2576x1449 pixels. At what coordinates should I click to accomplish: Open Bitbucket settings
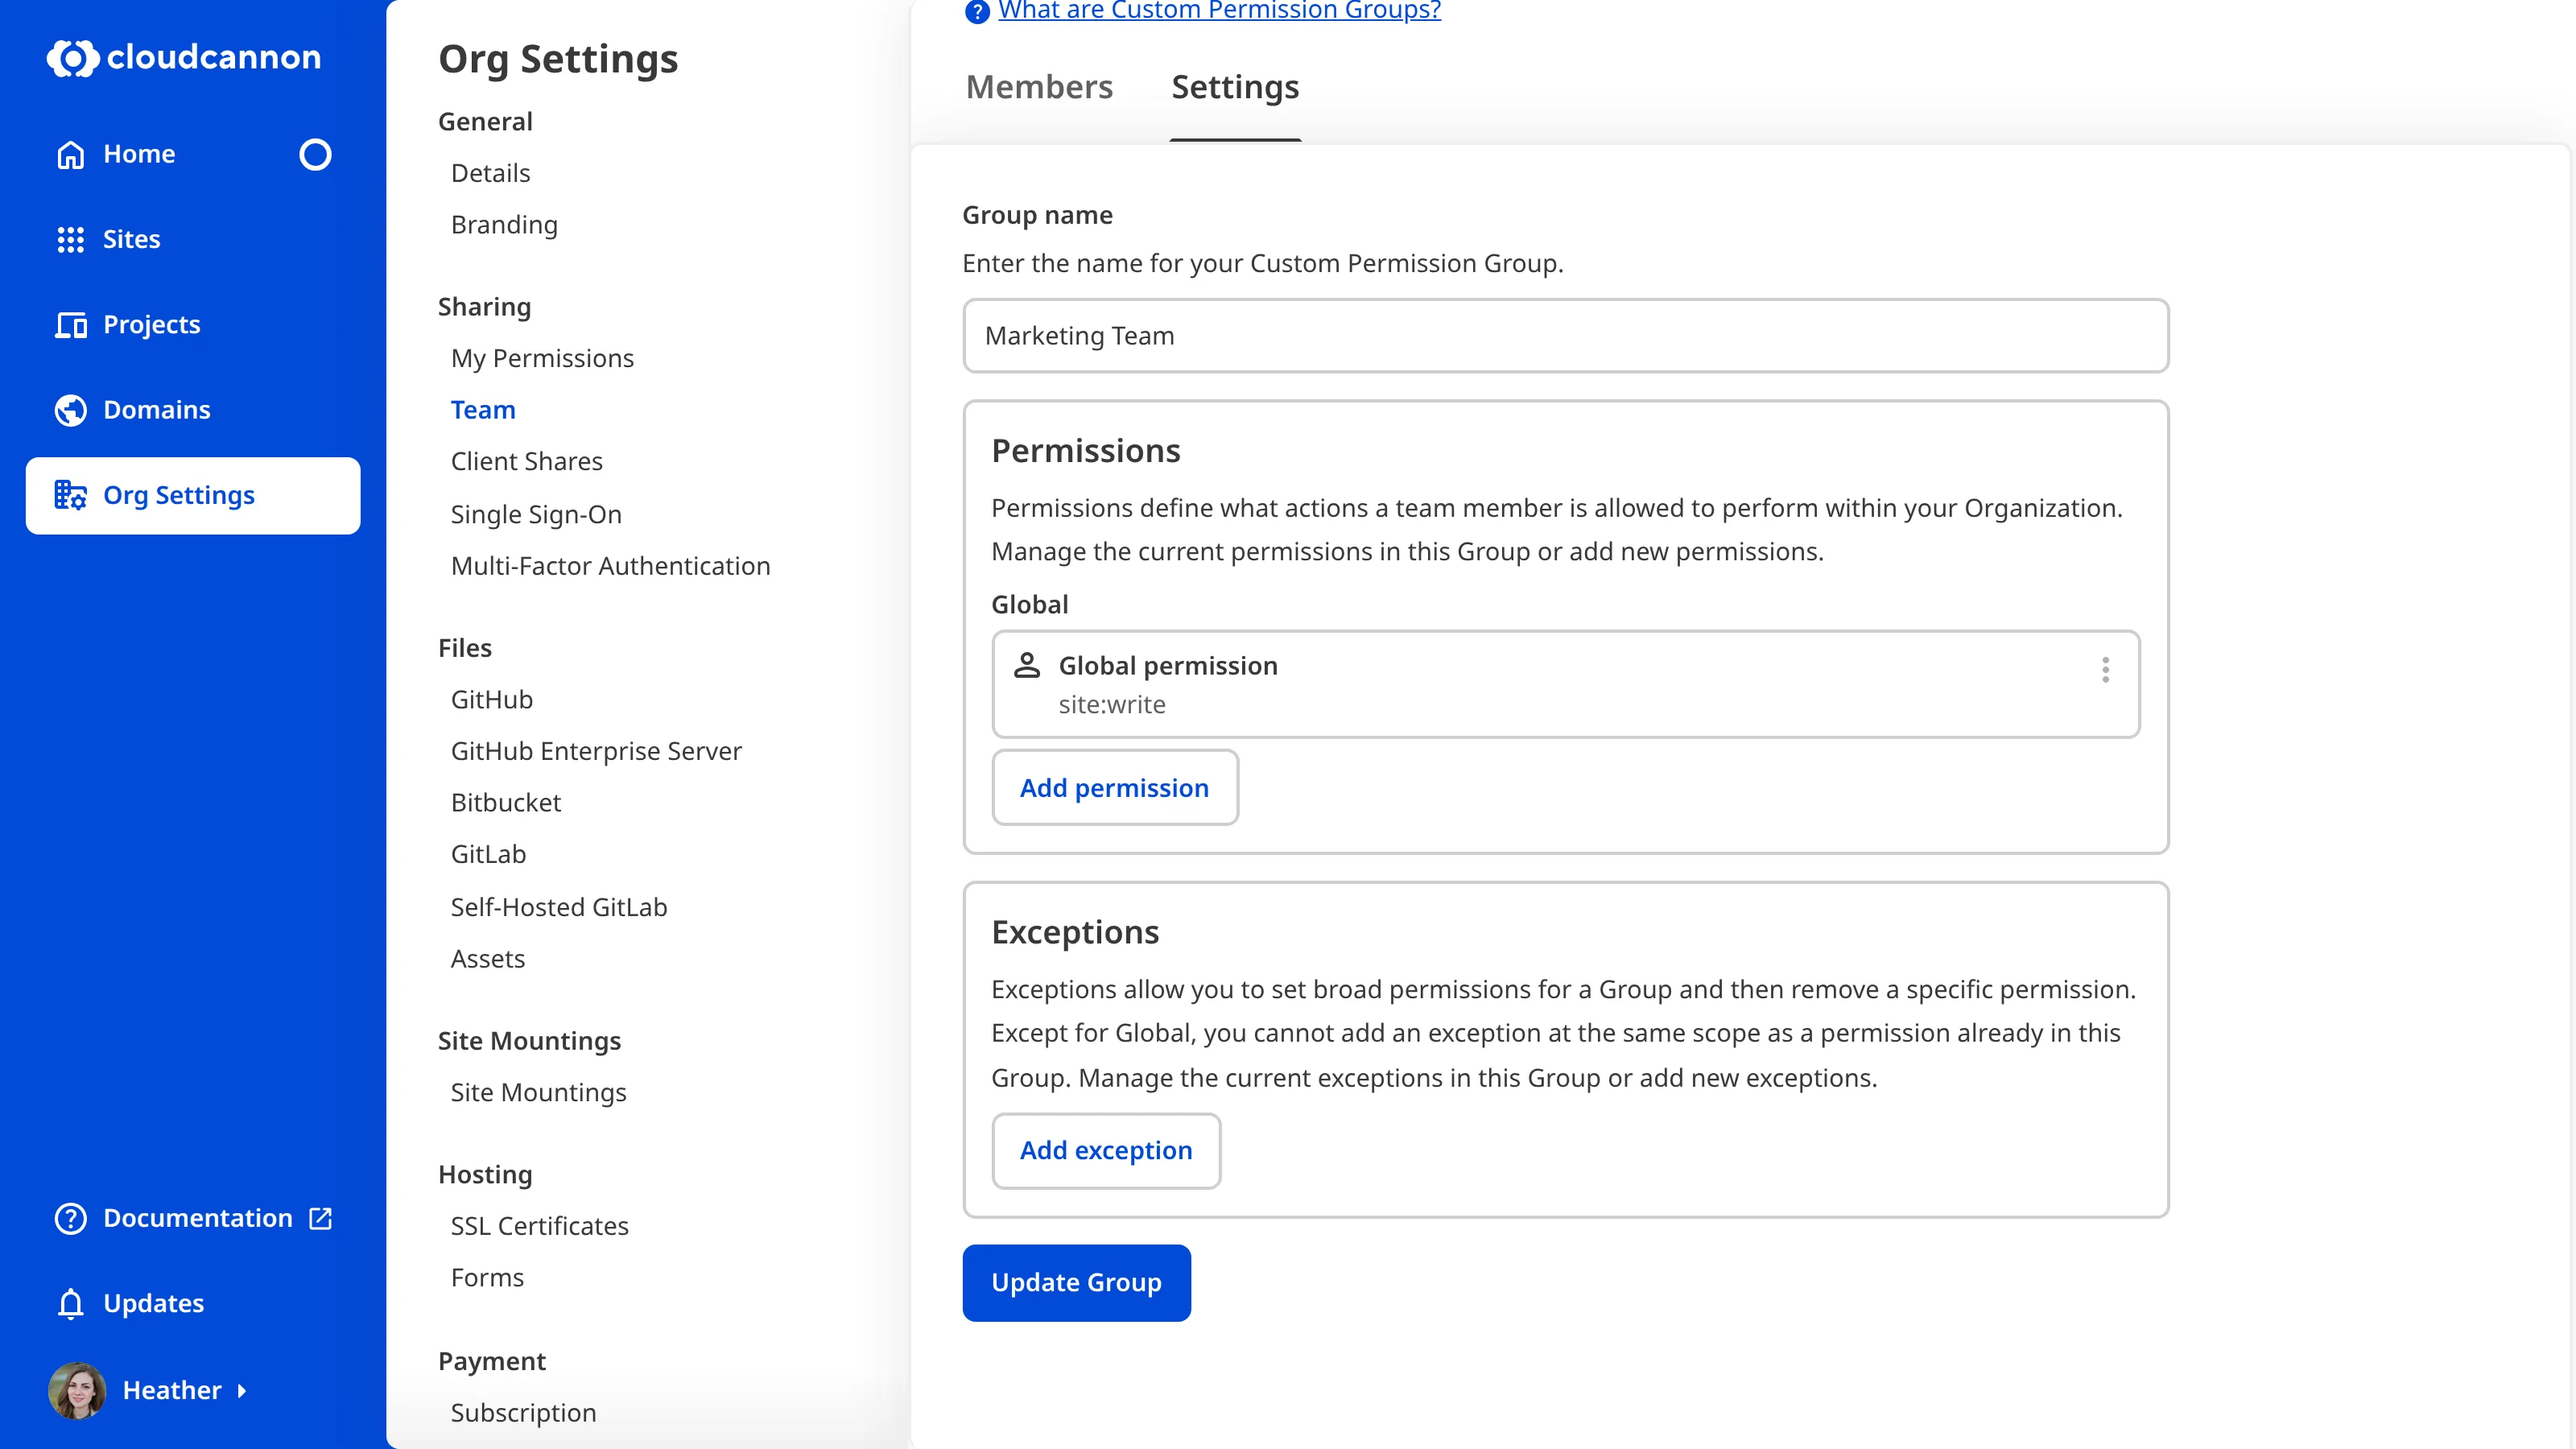[506, 802]
